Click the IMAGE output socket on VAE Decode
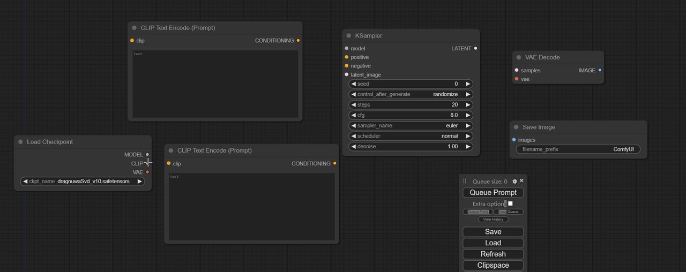686x272 pixels. (600, 70)
